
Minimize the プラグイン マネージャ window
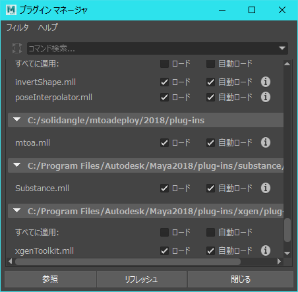222,10
